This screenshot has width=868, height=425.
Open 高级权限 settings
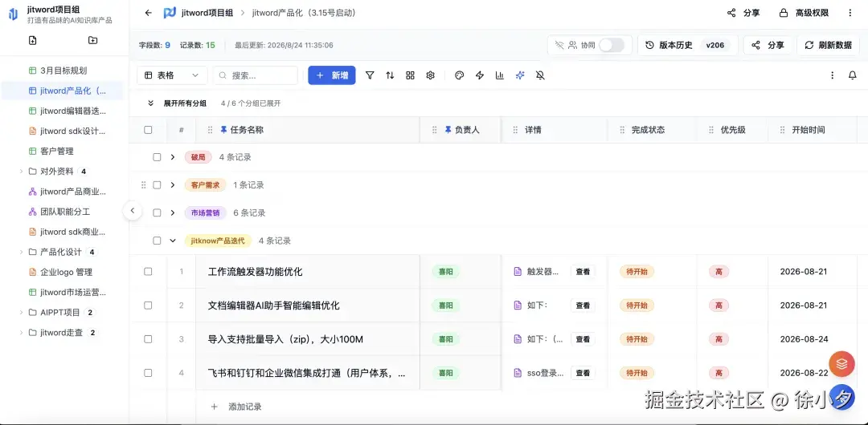(x=804, y=13)
